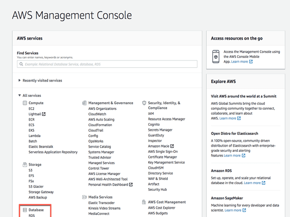The image size is (290, 217).
Task: Open GuardDuty
Action: (x=156, y=135)
